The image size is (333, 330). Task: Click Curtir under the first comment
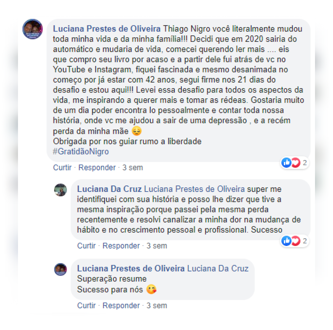pyautogui.click(x=62, y=168)
